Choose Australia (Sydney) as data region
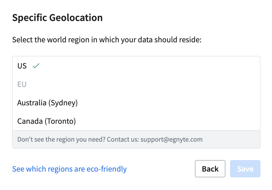Viewport: 272px width, 190px height. tap(47, 103)
